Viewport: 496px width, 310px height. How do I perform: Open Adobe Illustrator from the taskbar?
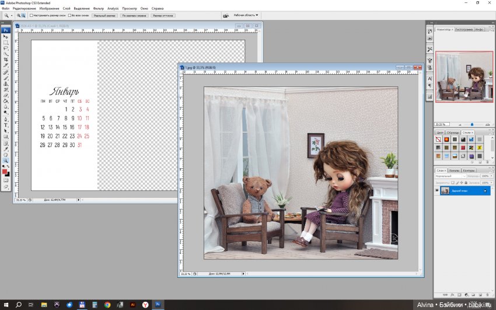click(132, 304)
